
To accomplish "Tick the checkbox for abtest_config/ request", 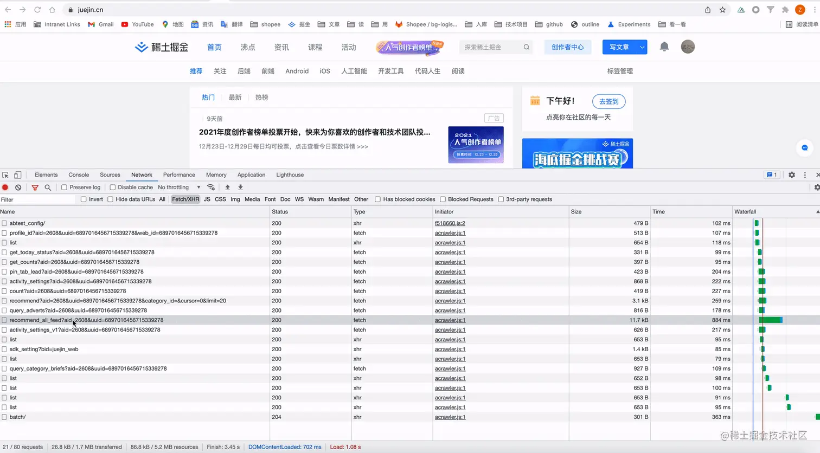I will tap(4, 223).
